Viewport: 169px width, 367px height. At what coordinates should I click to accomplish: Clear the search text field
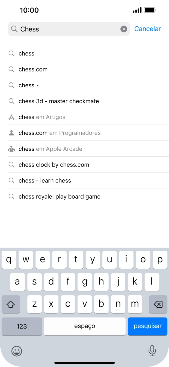pos(124,29)
